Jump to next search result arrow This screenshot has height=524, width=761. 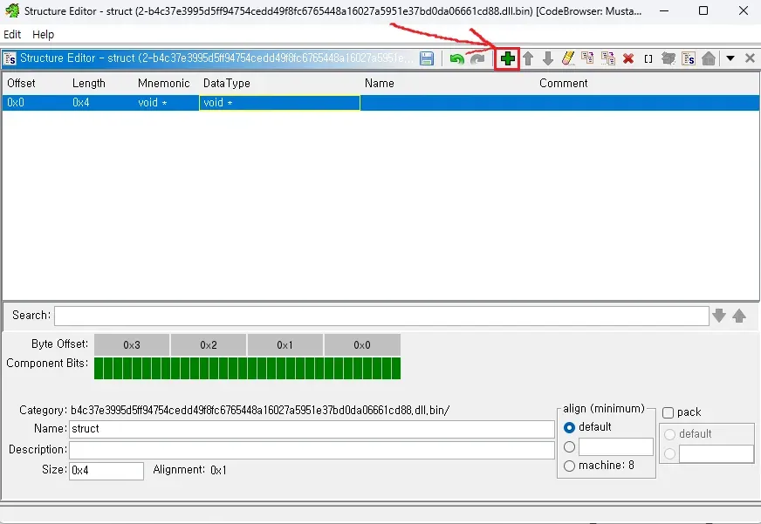[x=719, y=316]
